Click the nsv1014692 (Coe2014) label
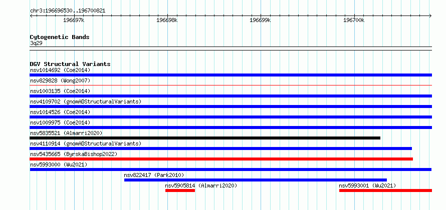 [x=60, y=70]
